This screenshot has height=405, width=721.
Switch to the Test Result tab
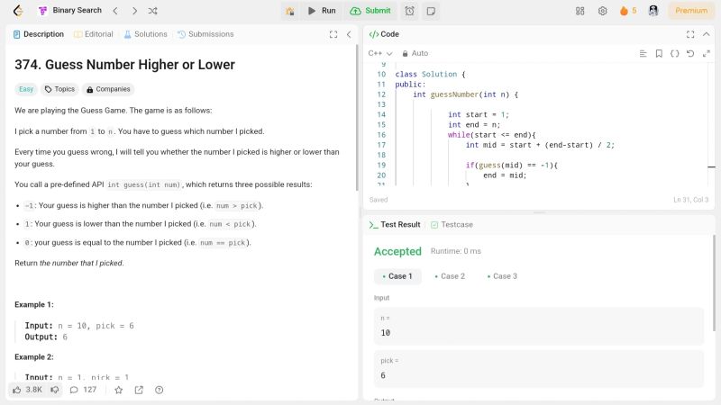tap(395, 224)
